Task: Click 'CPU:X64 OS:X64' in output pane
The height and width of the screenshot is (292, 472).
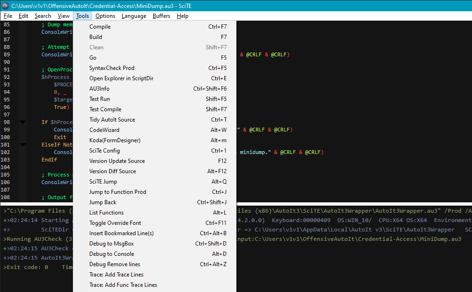Action: pos(403,220)
